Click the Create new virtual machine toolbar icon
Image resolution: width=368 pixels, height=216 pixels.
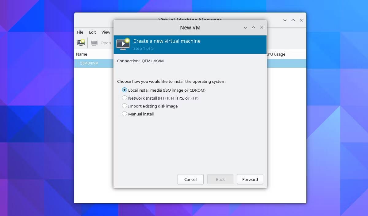pos(81,42)
